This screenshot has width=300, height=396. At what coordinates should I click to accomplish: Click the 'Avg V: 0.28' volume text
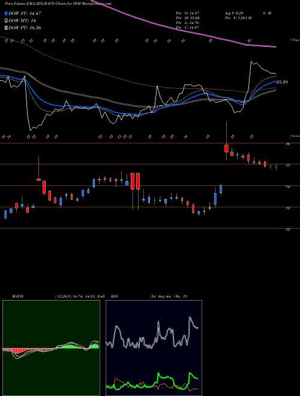(233, 13)
